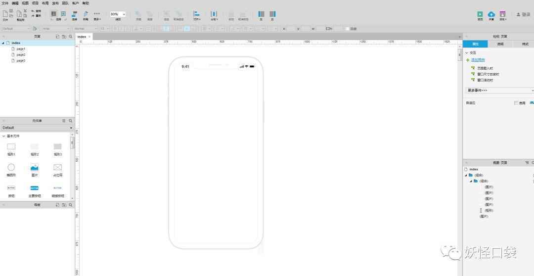Add a master in the 母版 panel

coord(57,205)
